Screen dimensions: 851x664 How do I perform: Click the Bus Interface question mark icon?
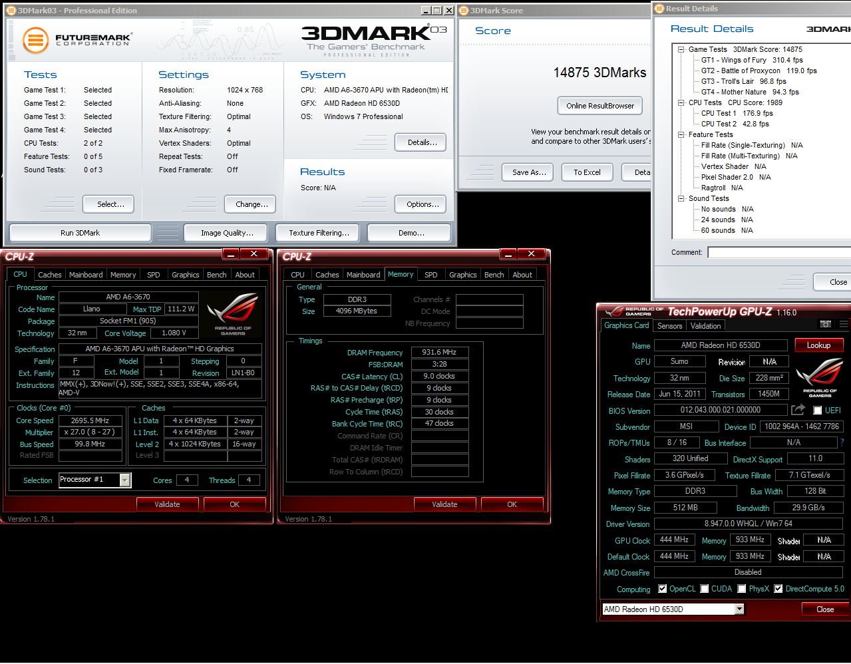point(842,442)
